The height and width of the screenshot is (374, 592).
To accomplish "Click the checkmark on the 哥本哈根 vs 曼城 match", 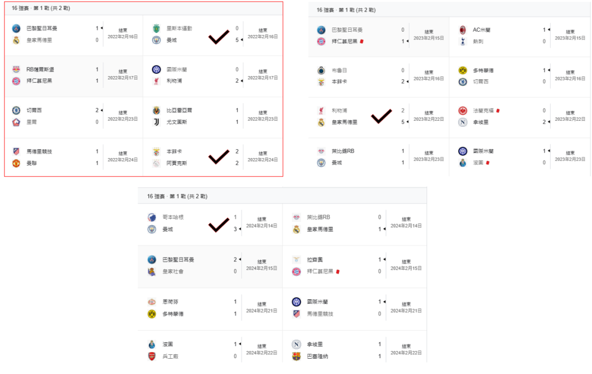I will tap(219, 224).
